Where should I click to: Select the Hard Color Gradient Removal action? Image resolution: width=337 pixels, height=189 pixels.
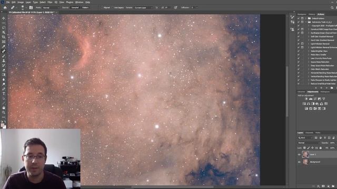click(x=322, y=40)
